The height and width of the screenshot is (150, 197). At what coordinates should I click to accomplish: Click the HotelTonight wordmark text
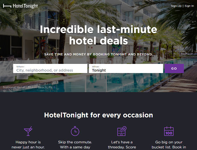tap(25, 6)
